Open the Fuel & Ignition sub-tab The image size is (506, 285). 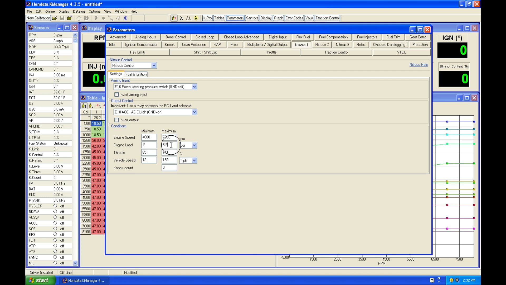coord(136,74)
